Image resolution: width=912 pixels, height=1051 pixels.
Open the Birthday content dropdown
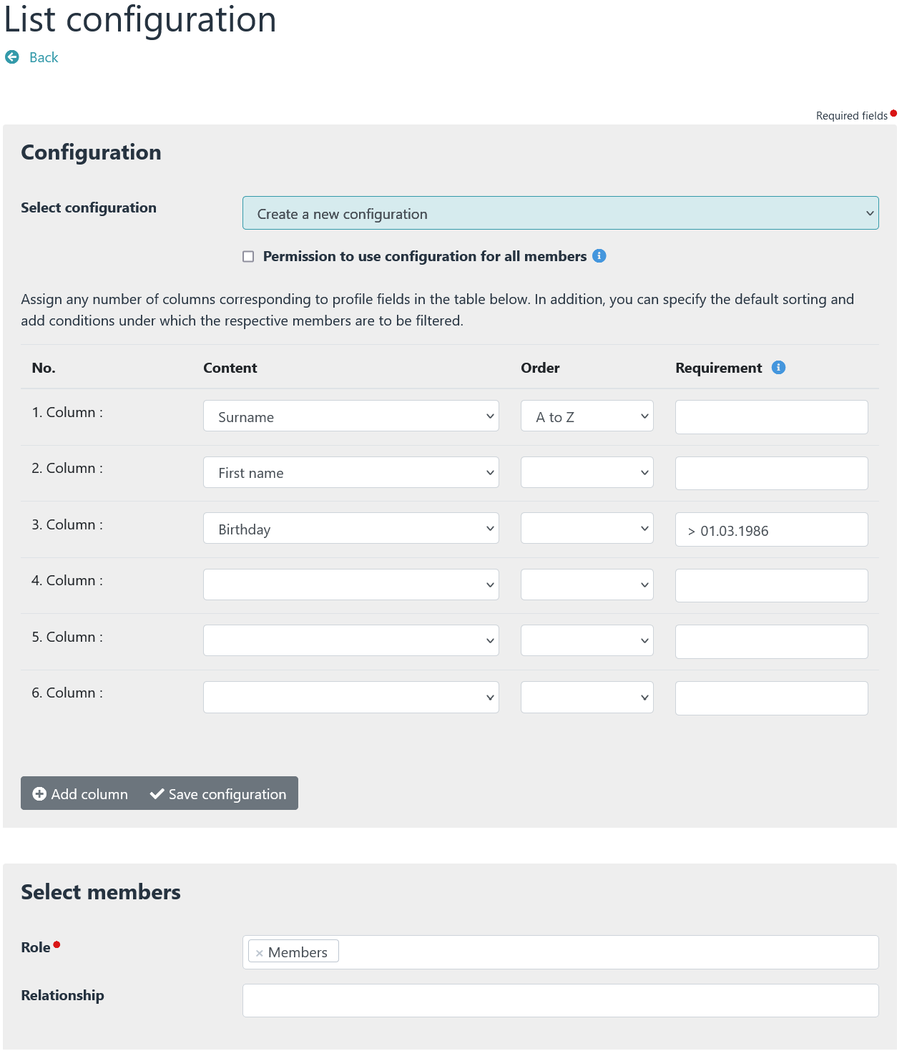click(x=350, y=528)
